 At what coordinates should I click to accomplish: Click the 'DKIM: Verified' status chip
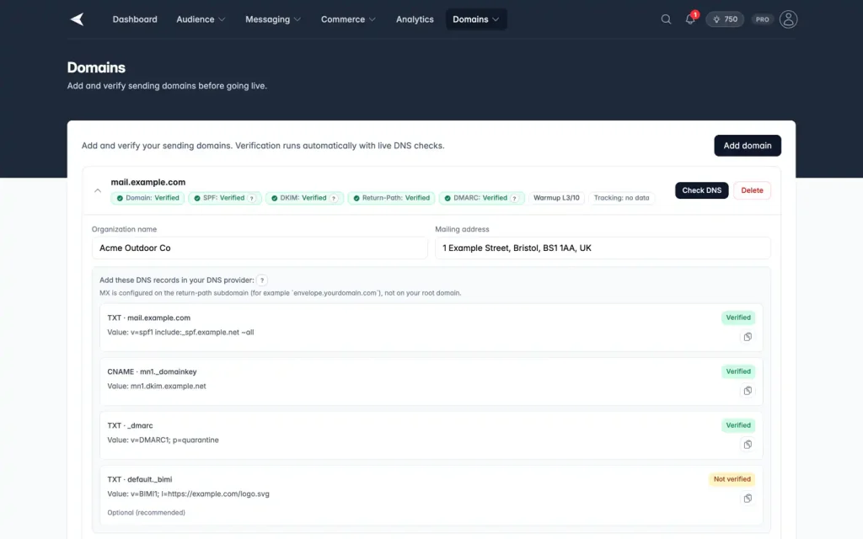click(x=304, y=198)
